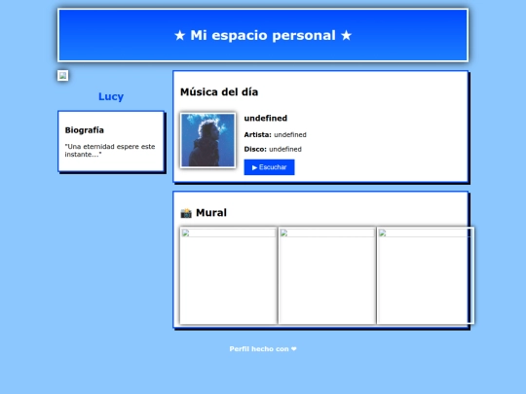
Task: Open the second Mural photo
Action: click(x=327, y=275)
